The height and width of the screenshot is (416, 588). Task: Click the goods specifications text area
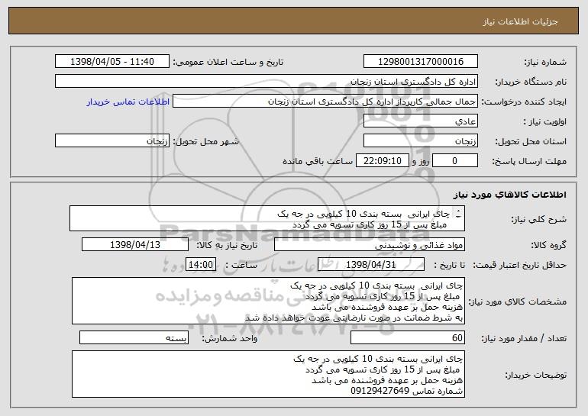[268, 301]
